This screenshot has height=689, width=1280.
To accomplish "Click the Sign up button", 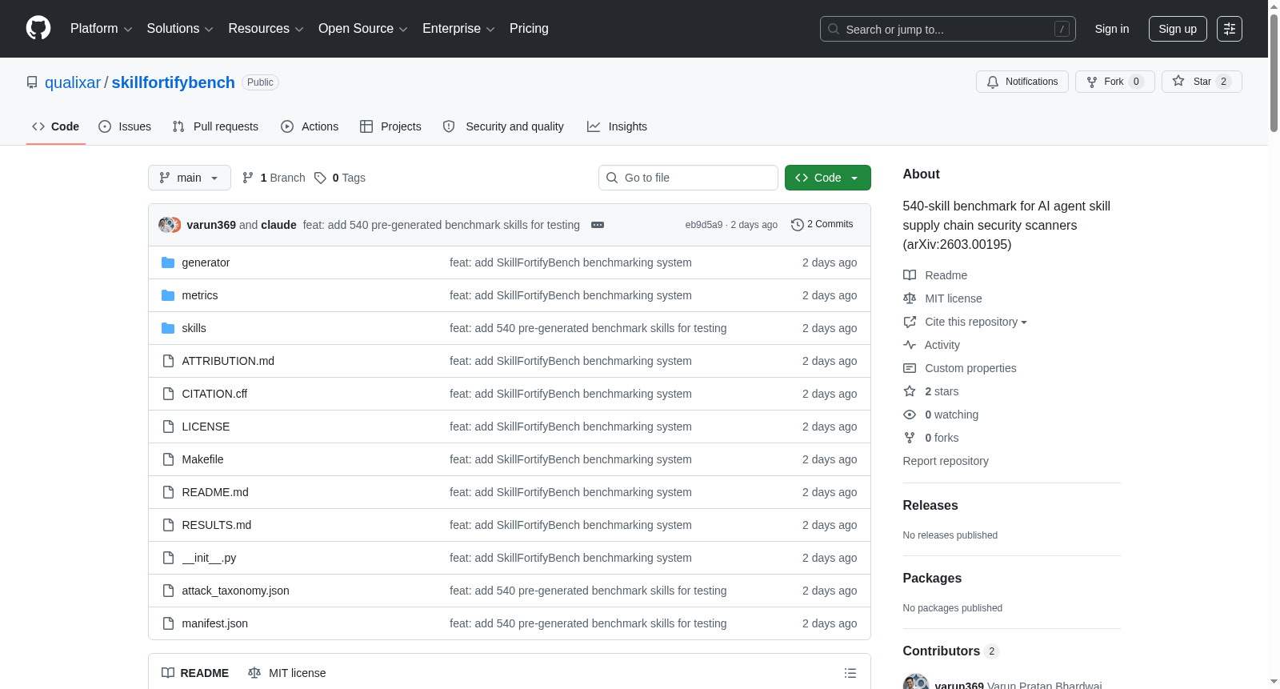I will coord(1178,29).
